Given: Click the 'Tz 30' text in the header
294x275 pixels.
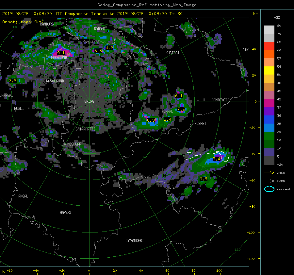Looking at the screenshot, I should [x=176, y=14].
